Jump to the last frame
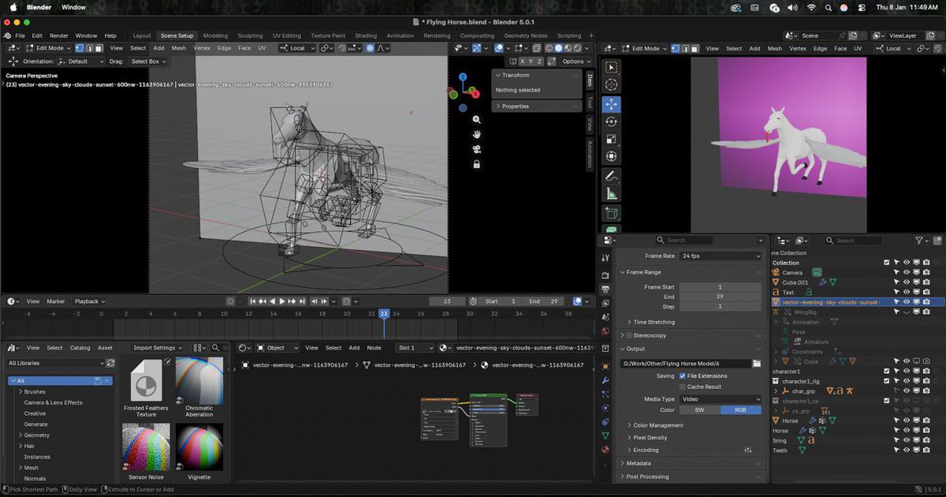The height and width of the screenshot is (497, 946). coord(301,301)
